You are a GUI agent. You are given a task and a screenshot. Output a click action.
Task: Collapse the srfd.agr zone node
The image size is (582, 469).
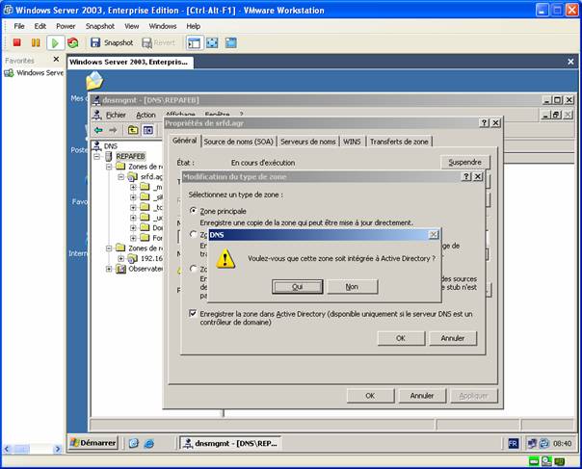pyautogui.click(x=121, y=177)
